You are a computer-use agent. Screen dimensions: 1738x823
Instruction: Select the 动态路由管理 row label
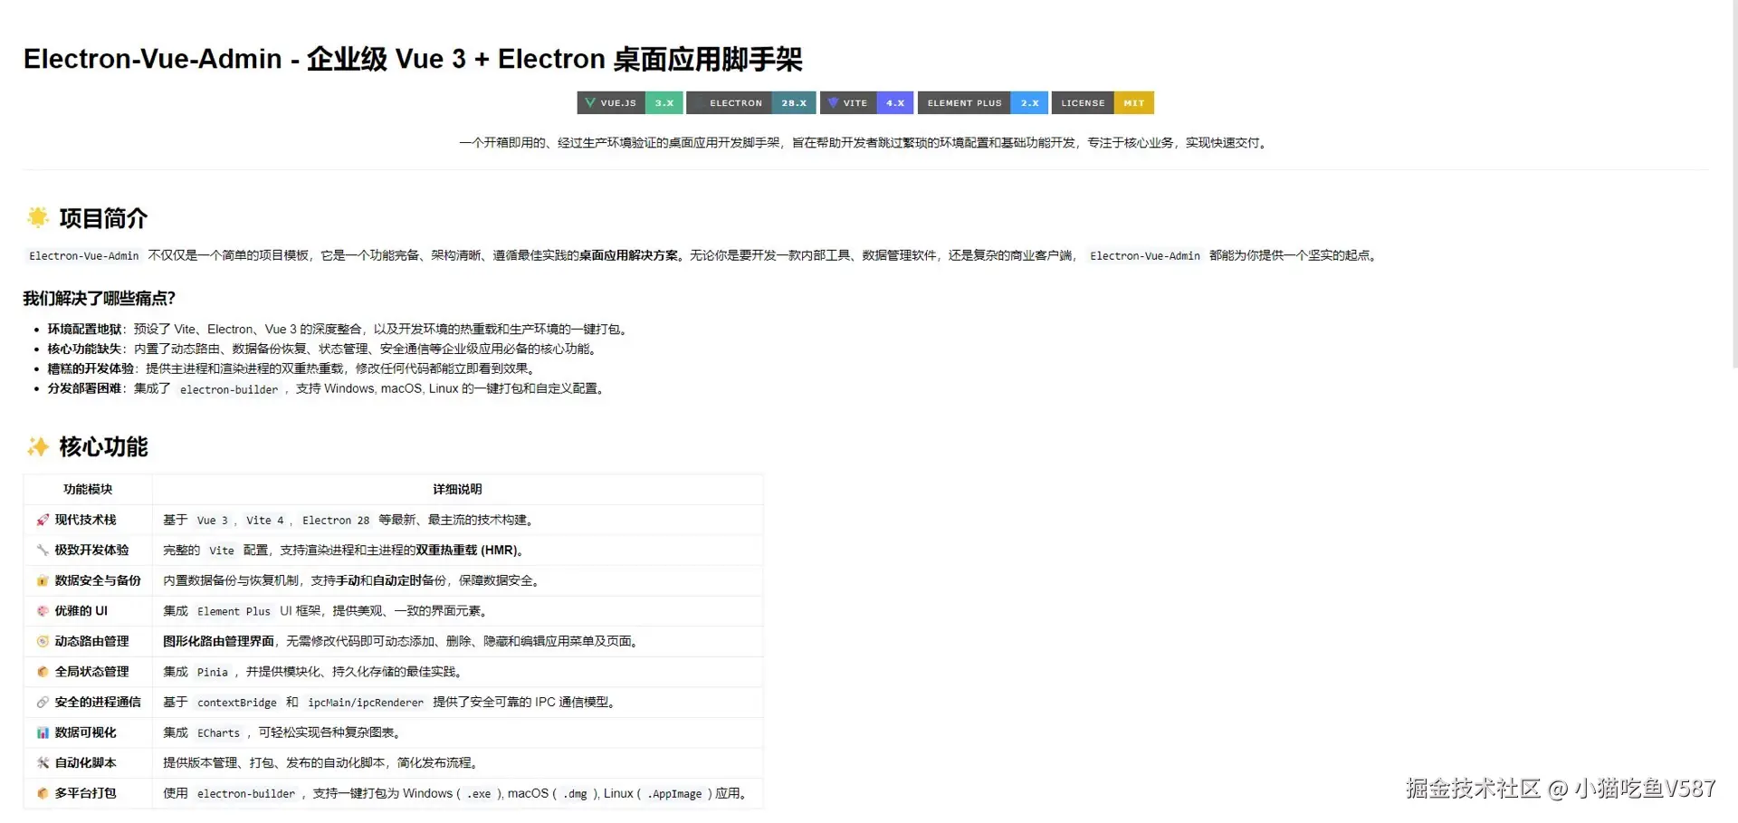coord(91,641)
